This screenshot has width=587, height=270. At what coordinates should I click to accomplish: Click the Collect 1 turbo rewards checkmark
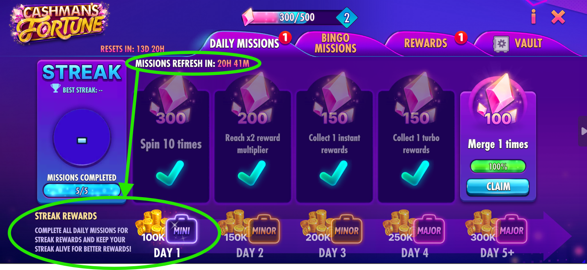pos(416,173)
